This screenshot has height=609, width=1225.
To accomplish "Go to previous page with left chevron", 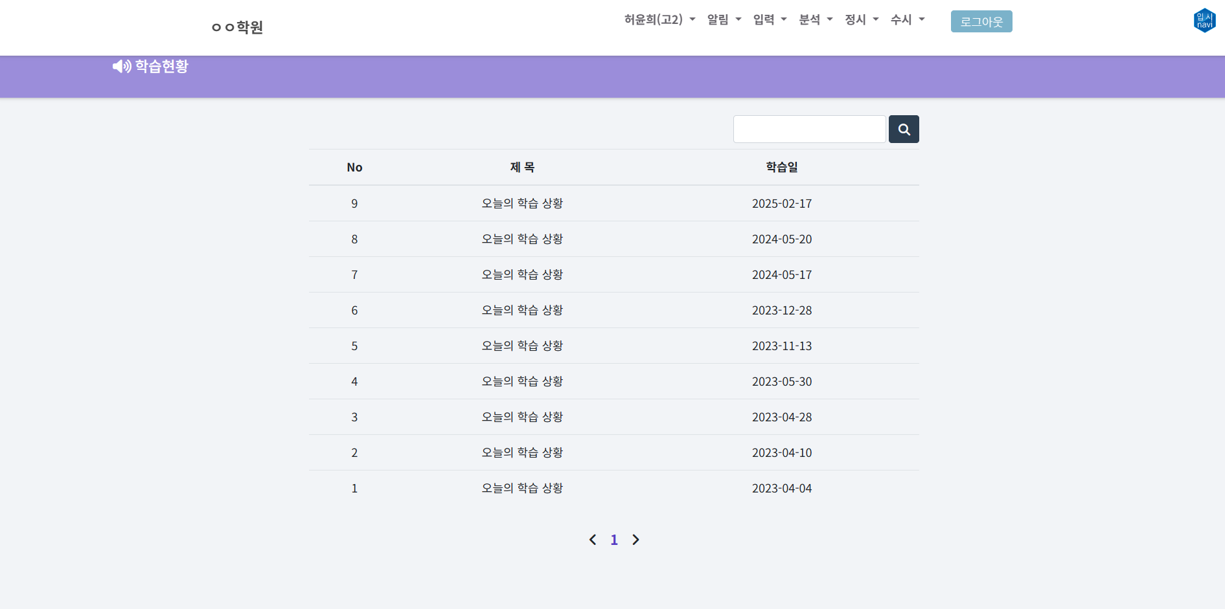I will [x=592, y=540].
